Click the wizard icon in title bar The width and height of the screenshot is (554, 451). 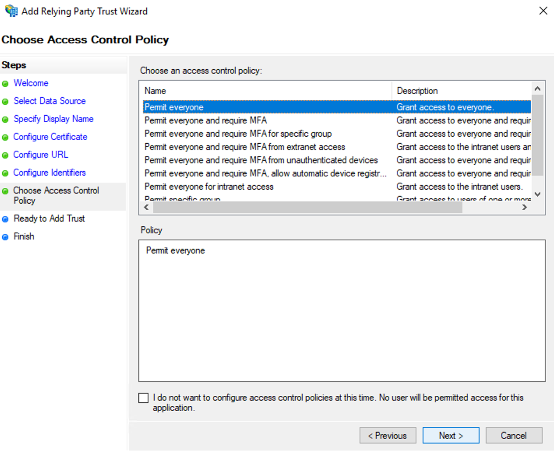(x=11, y=11)
